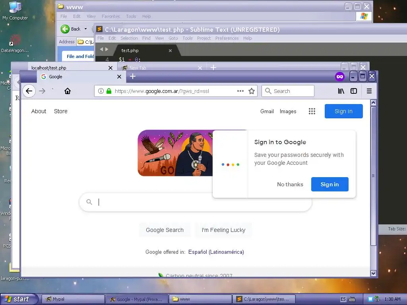Go back using the browser back arrow

click(x=29, y=91)
